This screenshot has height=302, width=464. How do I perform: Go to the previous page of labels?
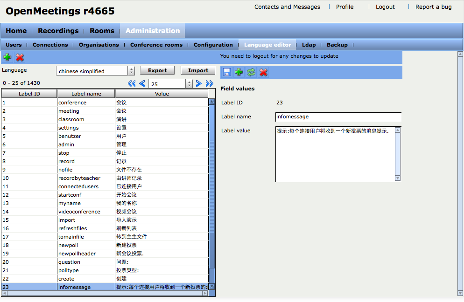[142, 83]
